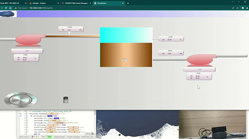Click breakpoint dot on line 26

[28, 118]
